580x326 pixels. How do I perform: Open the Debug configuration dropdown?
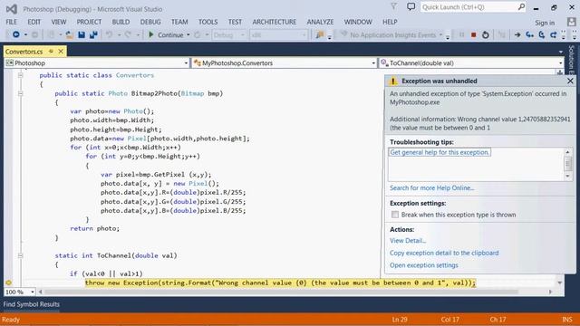click(x=229, y=34)
